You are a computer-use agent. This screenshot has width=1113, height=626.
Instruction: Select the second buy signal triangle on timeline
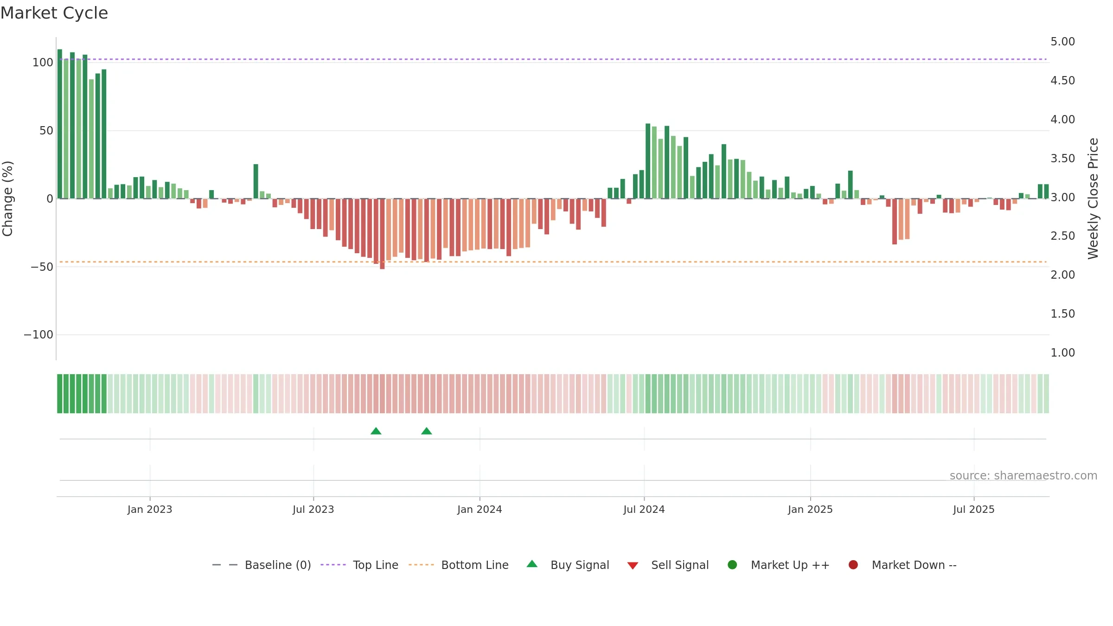(427, 431)
